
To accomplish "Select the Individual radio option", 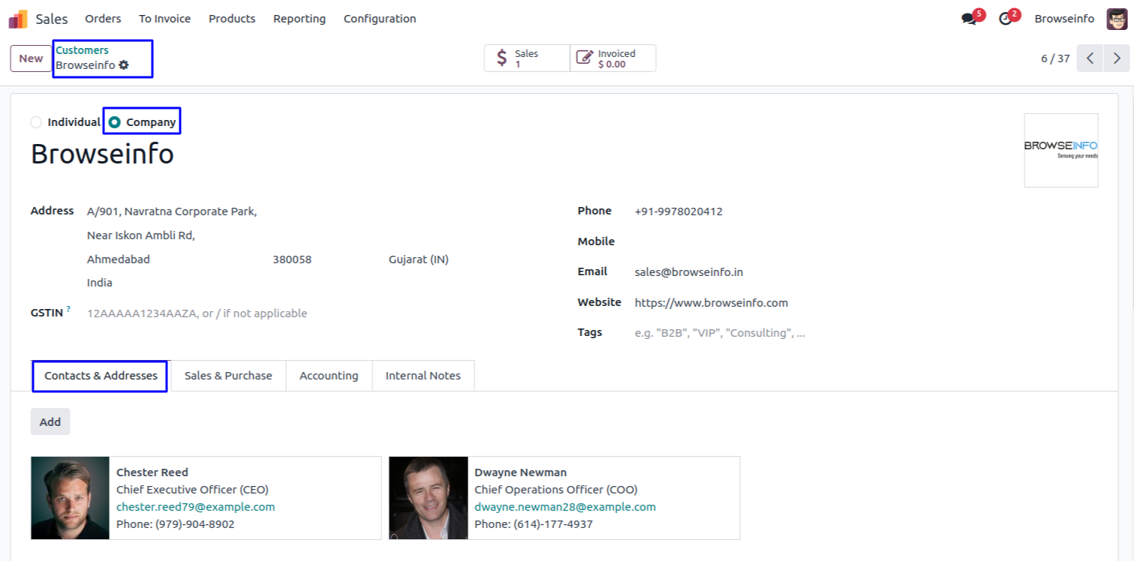I will (37, 122).
